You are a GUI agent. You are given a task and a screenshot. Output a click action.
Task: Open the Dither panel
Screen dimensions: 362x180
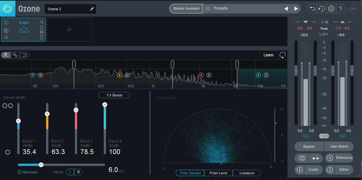point(344,170)
